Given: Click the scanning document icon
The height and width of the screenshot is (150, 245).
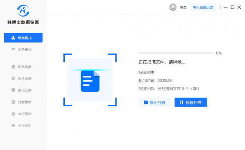Looking at the screenshot, I should 90,81.
